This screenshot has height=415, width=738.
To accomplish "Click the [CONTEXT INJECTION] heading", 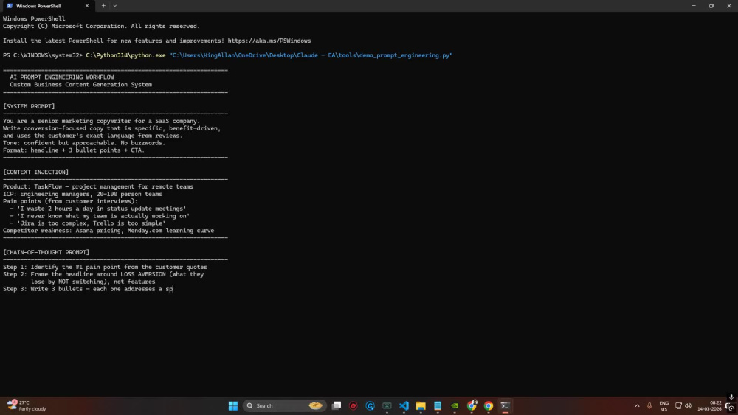I will (35, 172).
